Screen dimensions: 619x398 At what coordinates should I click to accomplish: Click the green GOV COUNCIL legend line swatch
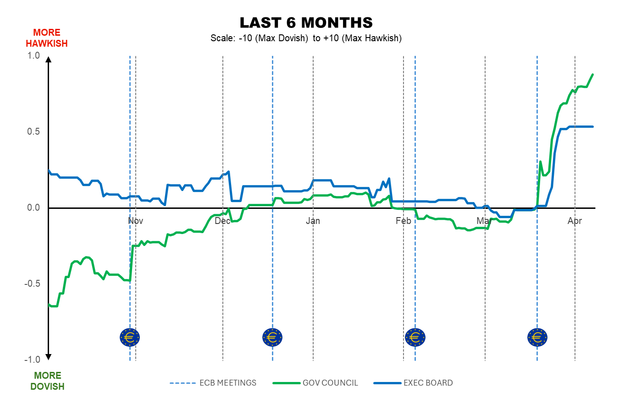[285, 383]
